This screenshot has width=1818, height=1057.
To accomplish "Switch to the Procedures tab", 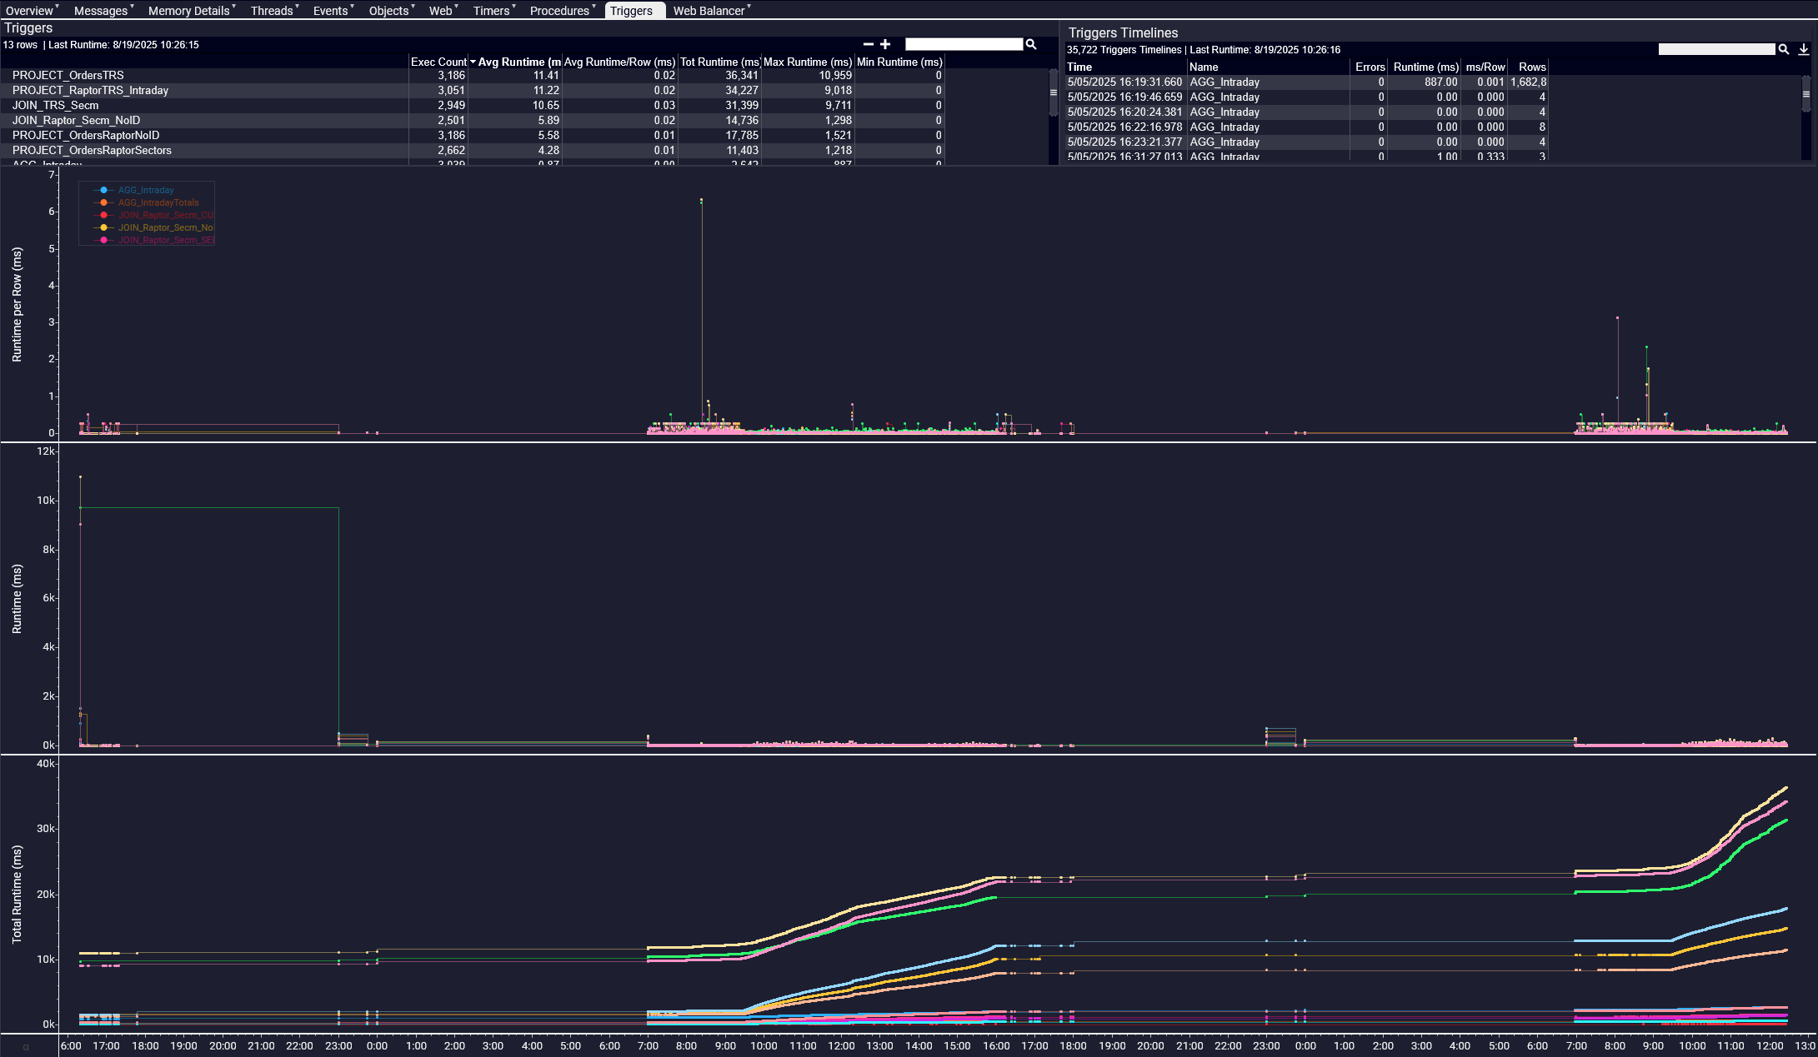I will point(558,11).
